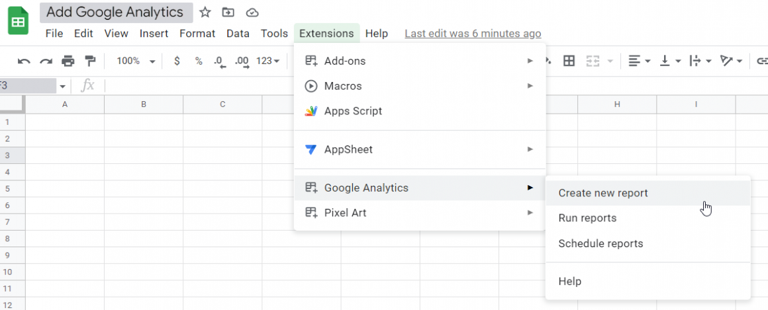This screenshot has height=310, width=768.
Task: Open Help in Google Analytics submenu
Action: (648, 282)
